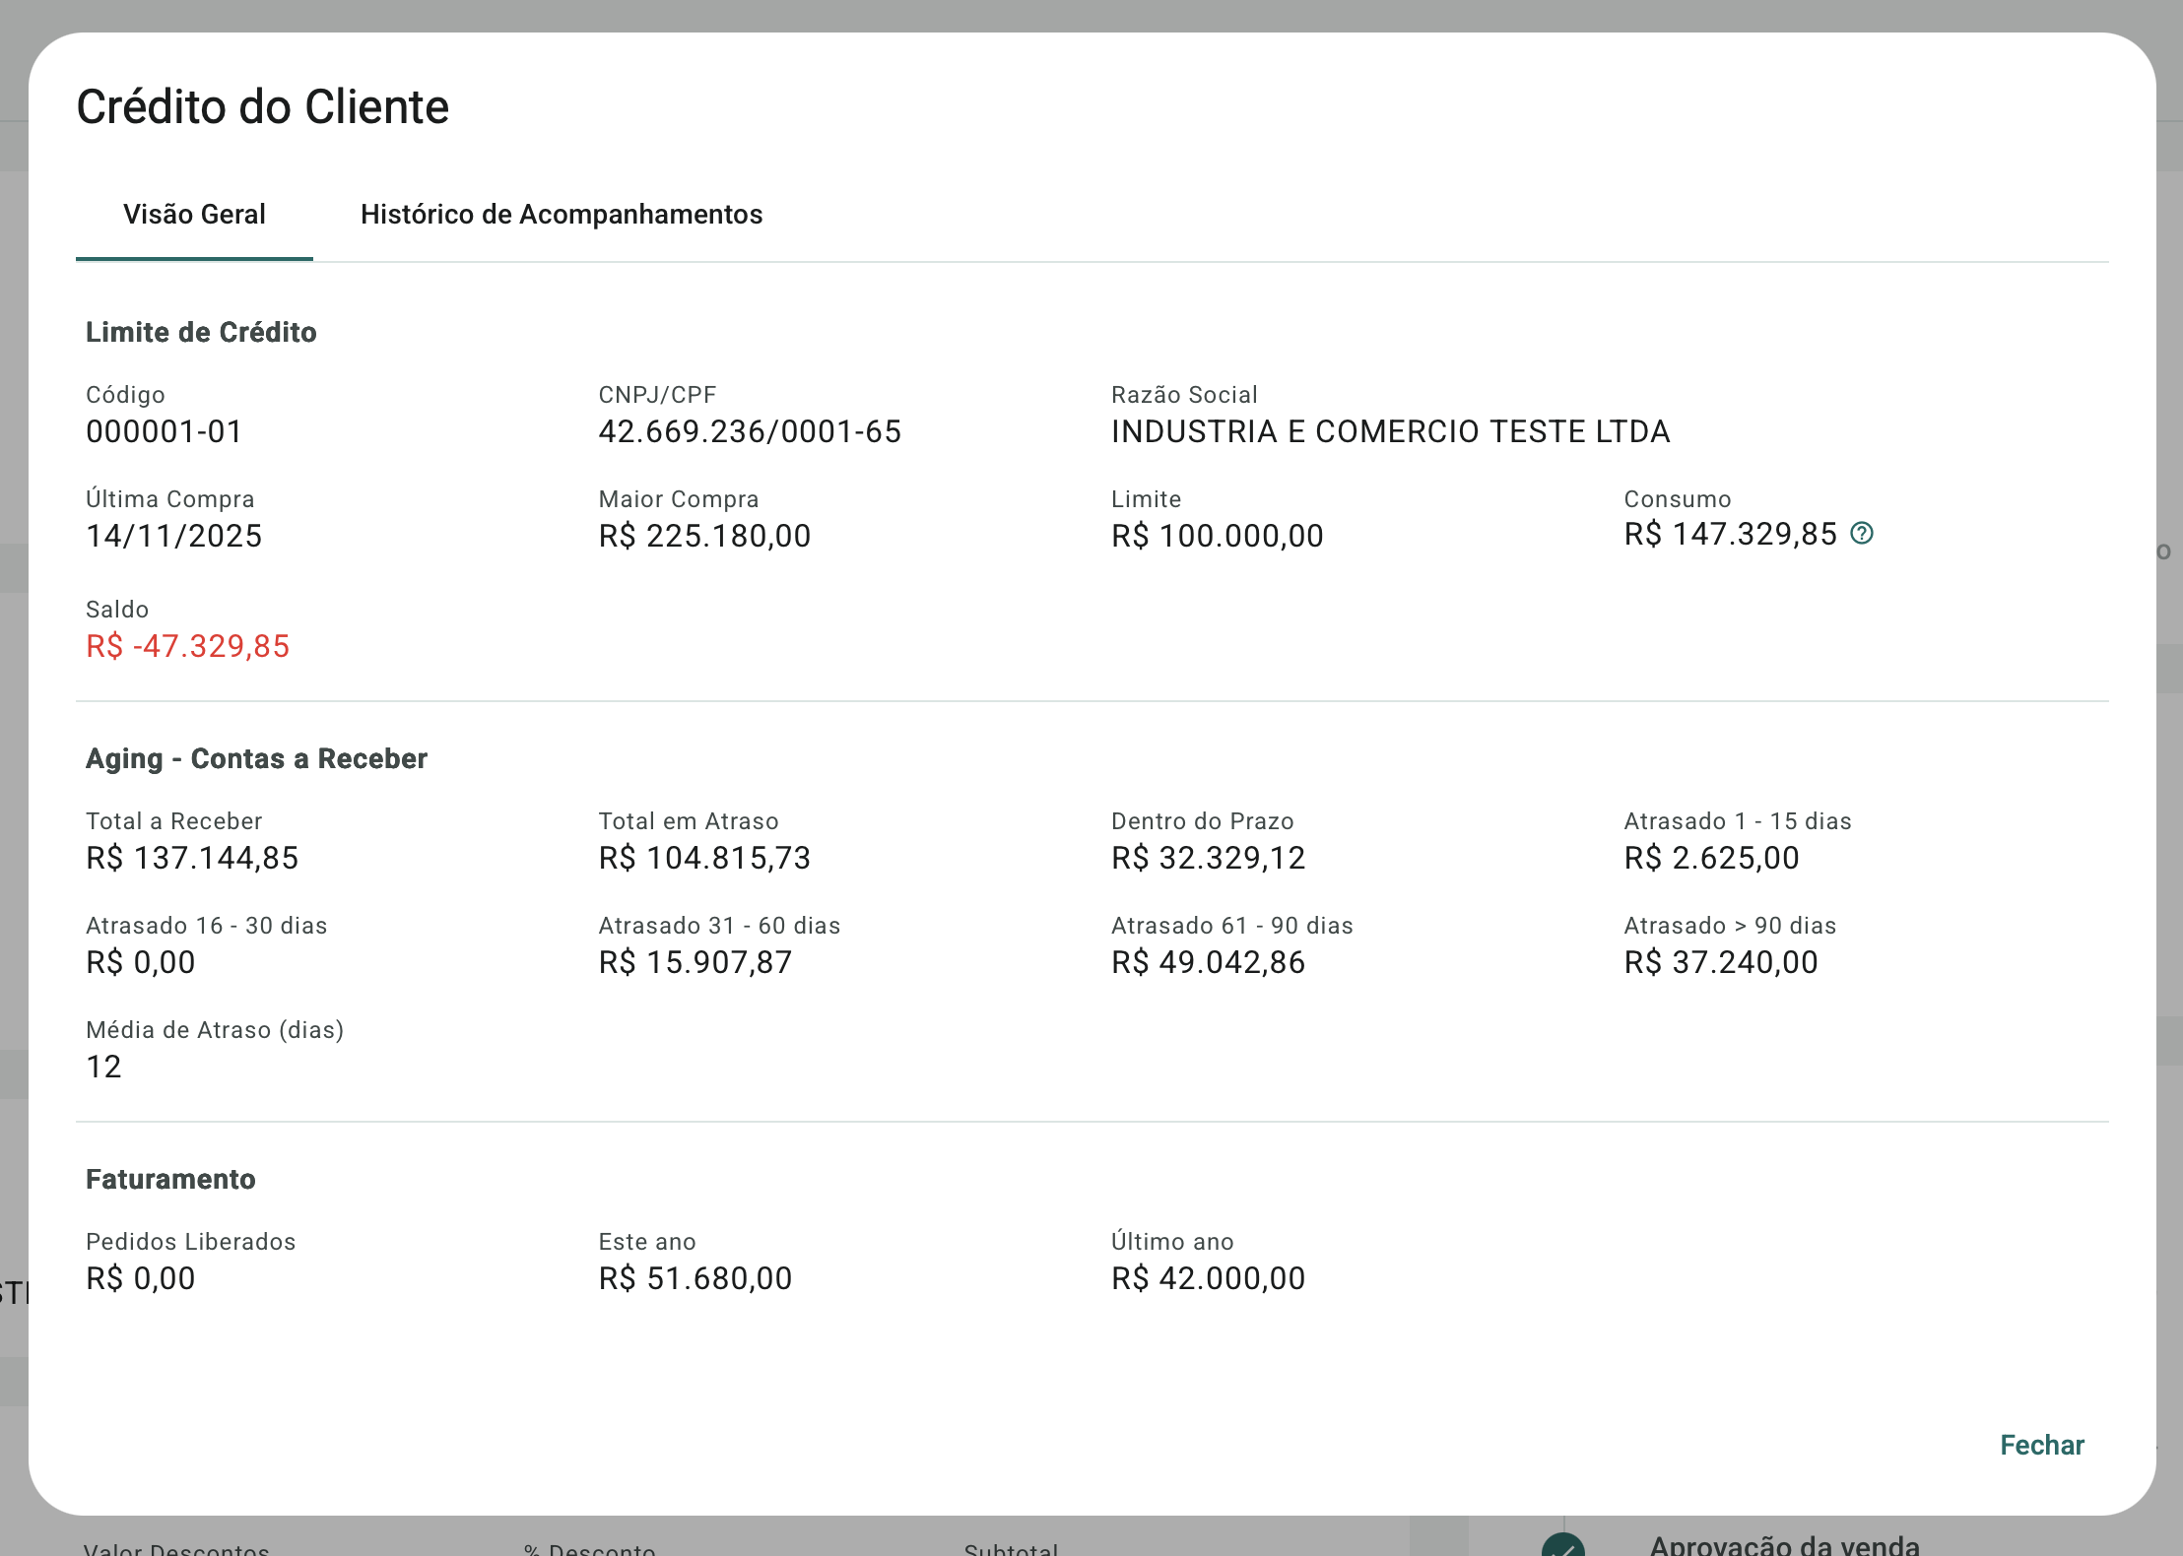
Task: Click the Atrasado > 90 dias amount
Action: coord(1720,962)
